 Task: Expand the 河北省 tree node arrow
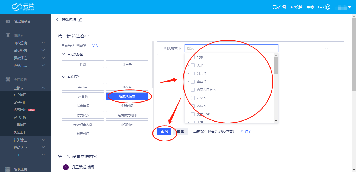point(188,73)
